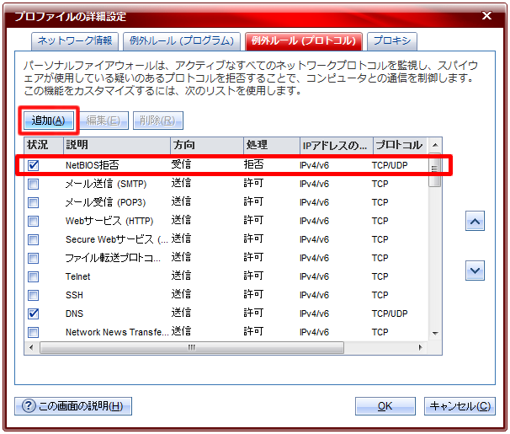Click the キャンセル(C) button
Image resolution: width=510 pixels, height=434 pixels.
[460, 406]
